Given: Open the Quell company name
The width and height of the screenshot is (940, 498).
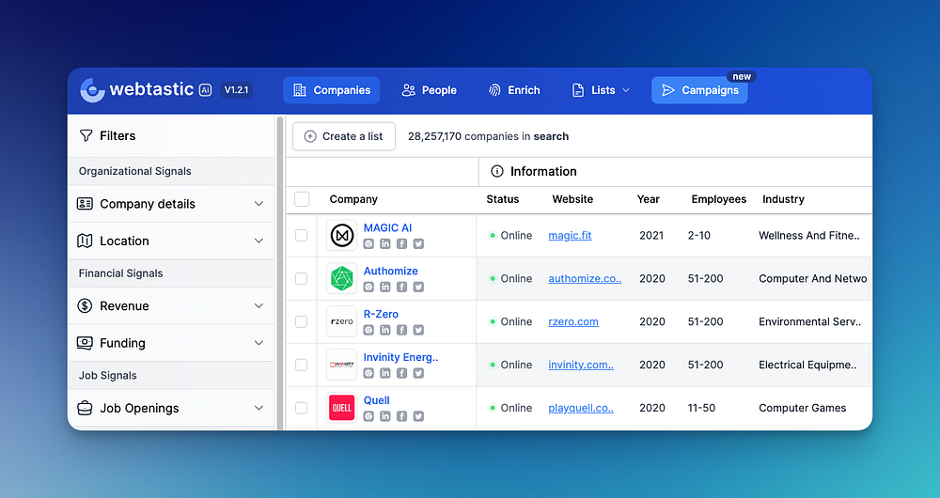Looking at the screenshot, I should pos(377,400).
